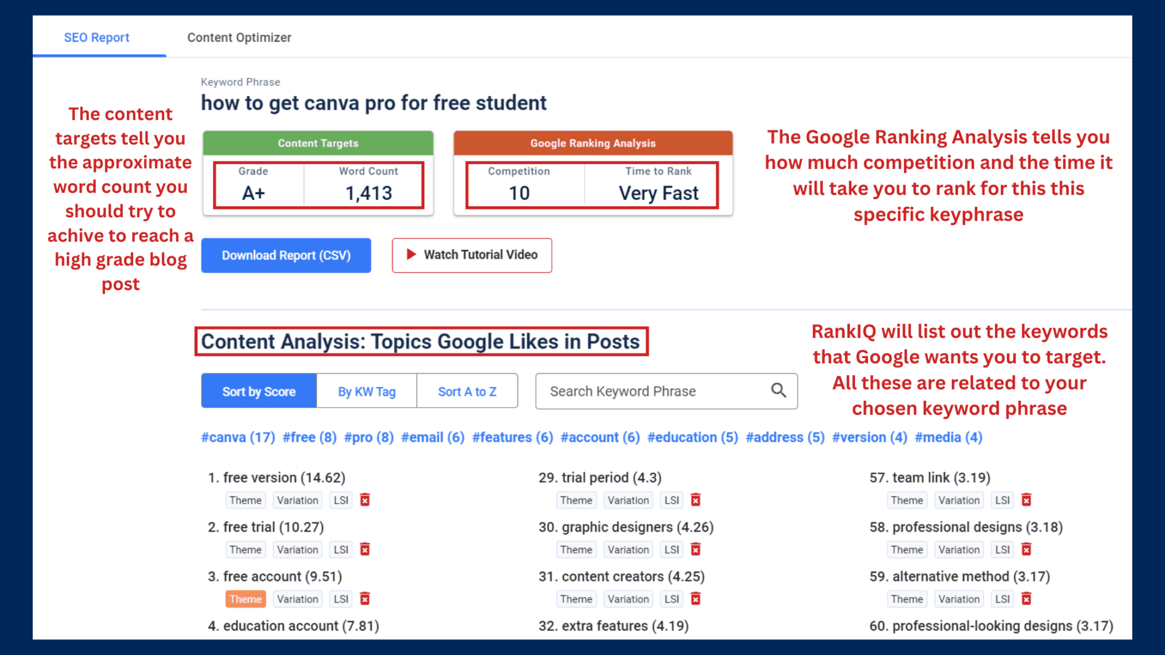Toggle LSI tag for free account

point(341,599)
